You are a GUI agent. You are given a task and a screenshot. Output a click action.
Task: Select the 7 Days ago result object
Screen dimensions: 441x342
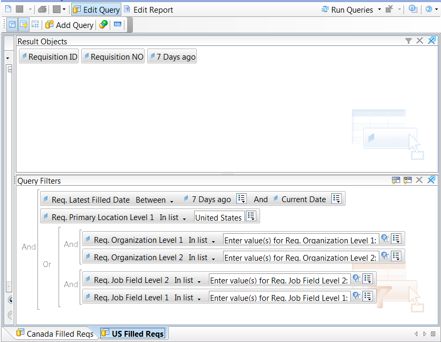[172, 56]
